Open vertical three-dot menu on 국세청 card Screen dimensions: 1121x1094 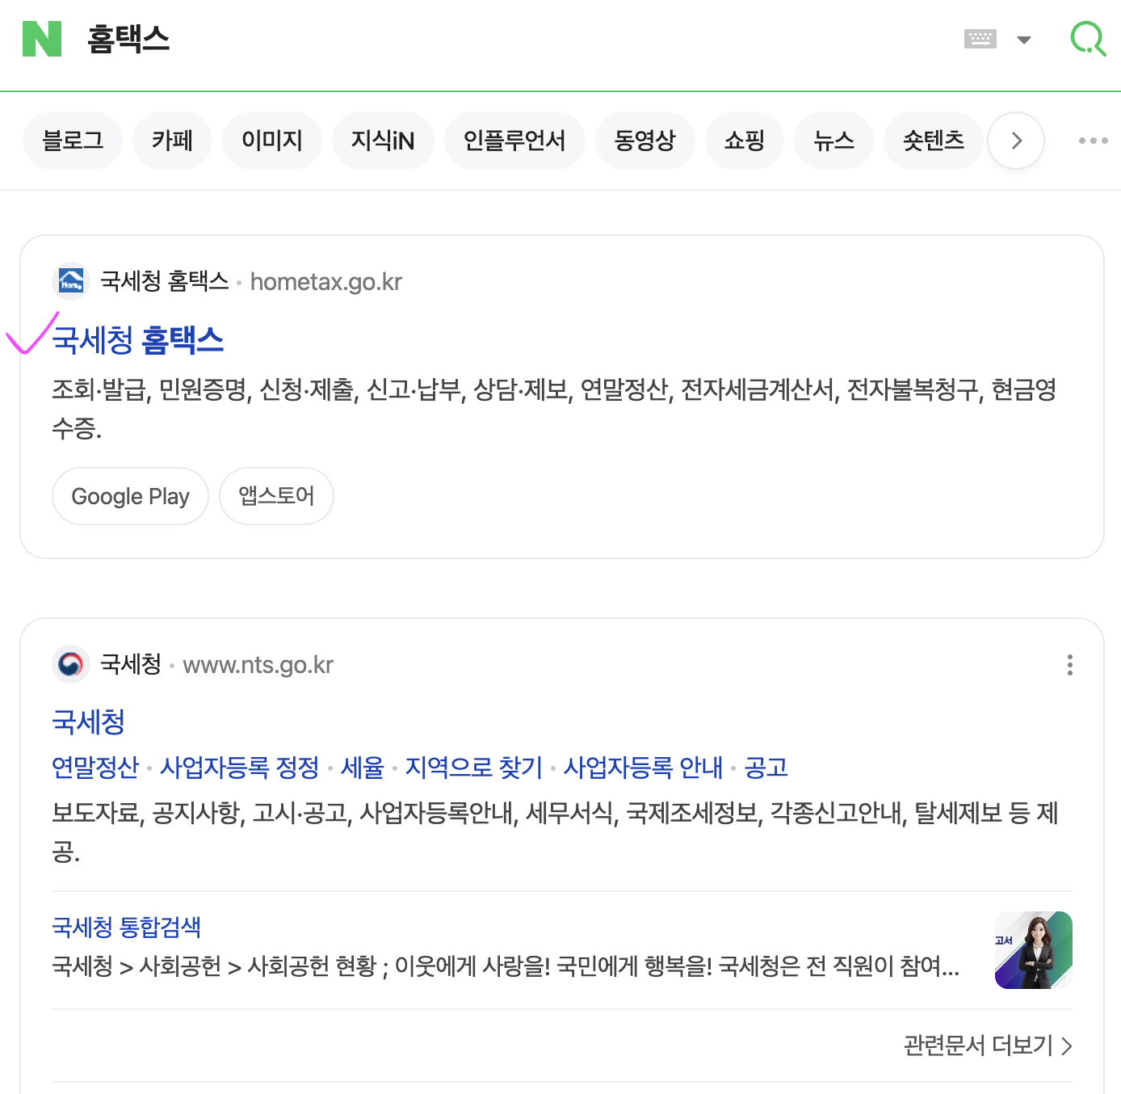coord(1070,665)
